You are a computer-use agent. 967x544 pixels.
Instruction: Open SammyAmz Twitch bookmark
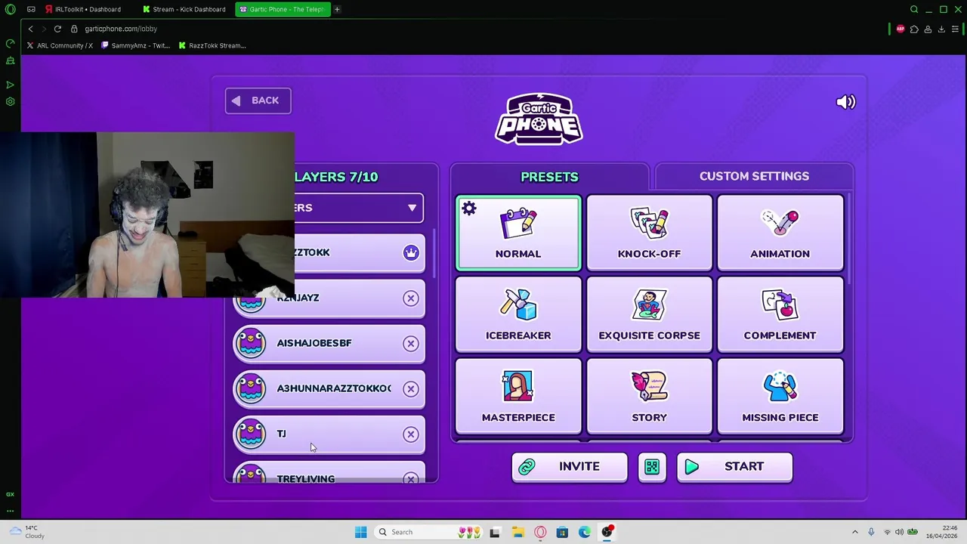[x=135, y=45]
